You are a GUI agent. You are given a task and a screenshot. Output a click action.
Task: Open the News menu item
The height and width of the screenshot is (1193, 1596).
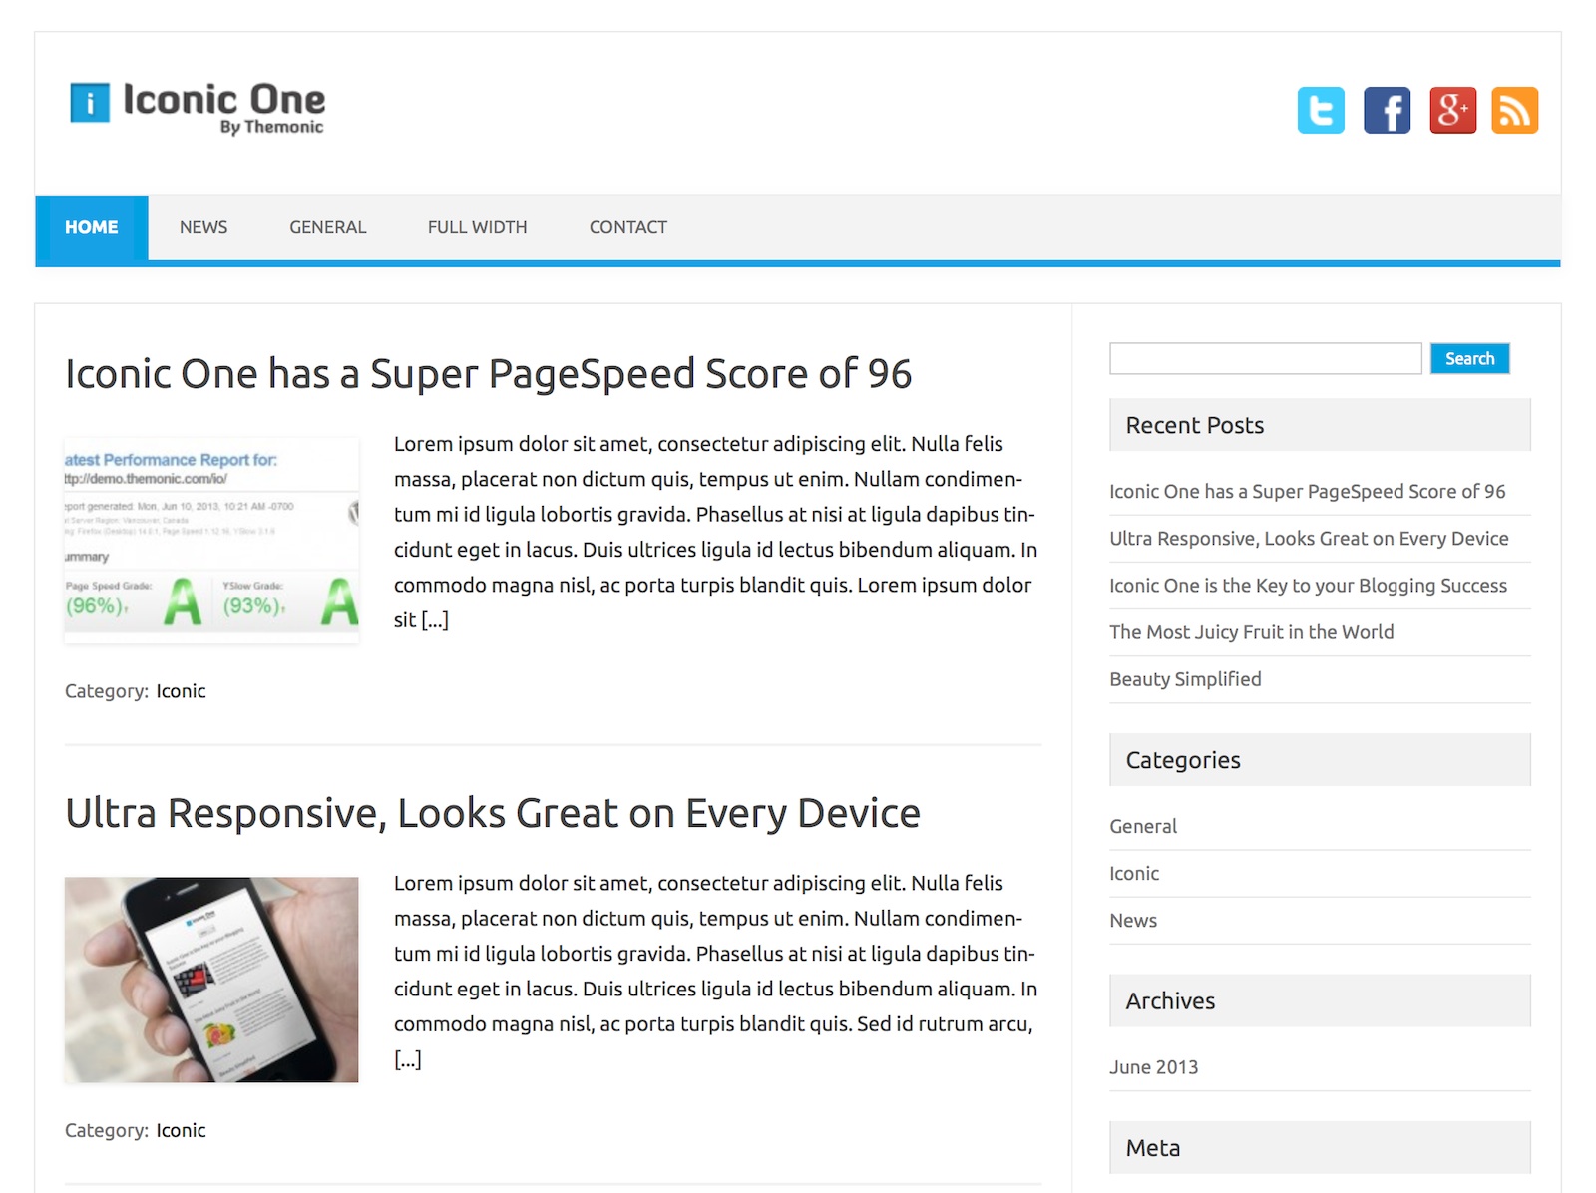[203, 227]
